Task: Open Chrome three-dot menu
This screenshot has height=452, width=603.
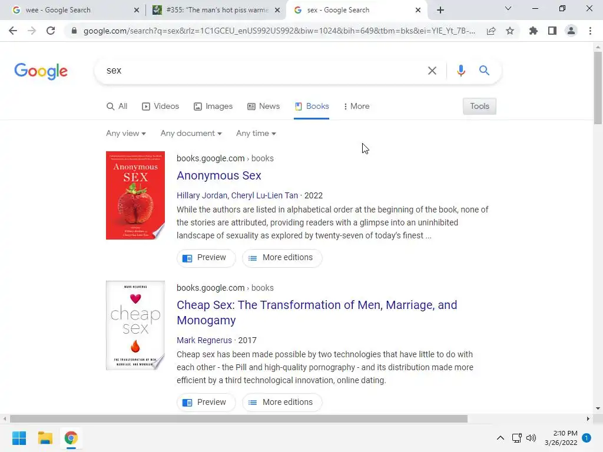Action: click(x=590, y=31)
